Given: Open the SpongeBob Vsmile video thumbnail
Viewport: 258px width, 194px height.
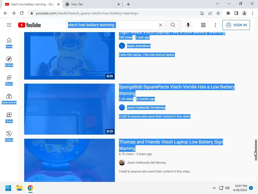Looking at the screenshot, I should tap(70, 109).
